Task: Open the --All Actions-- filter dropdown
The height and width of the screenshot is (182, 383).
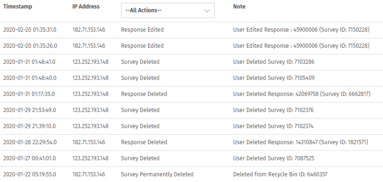Action: click(x=168, y=10)
